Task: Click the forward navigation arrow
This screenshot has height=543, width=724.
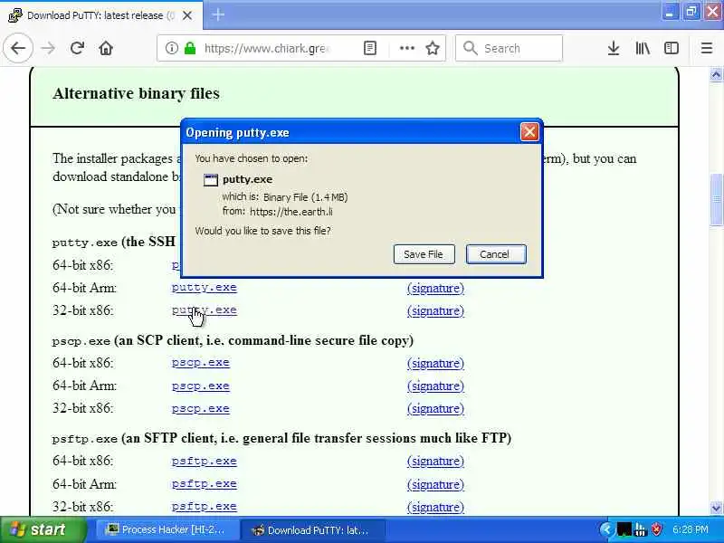Action: [x=48, y=48]
